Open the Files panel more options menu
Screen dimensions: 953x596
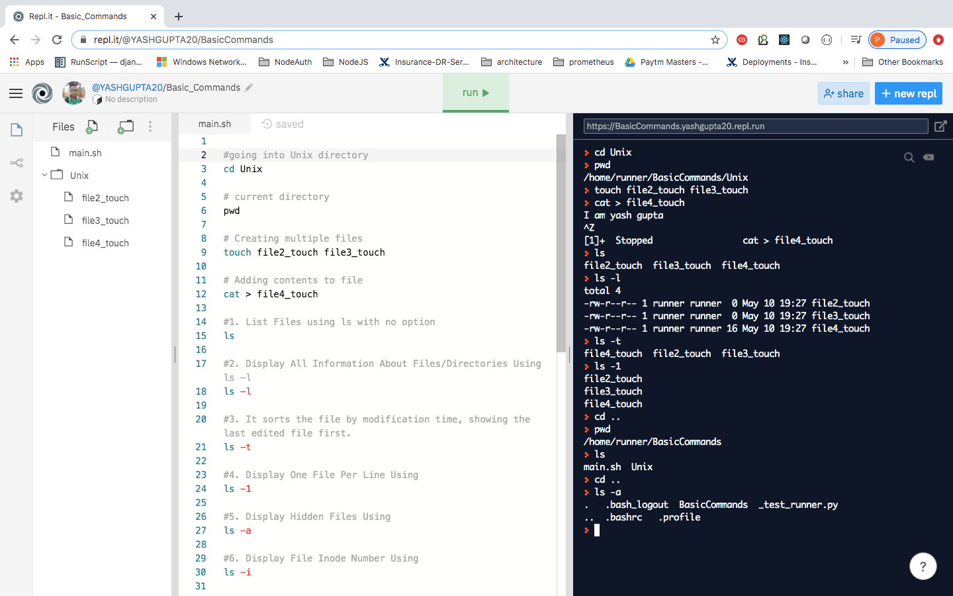click(x=150, y=126)
